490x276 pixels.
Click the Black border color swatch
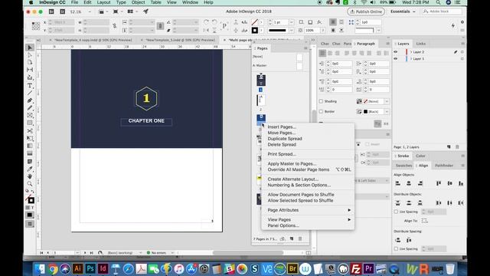365,112
